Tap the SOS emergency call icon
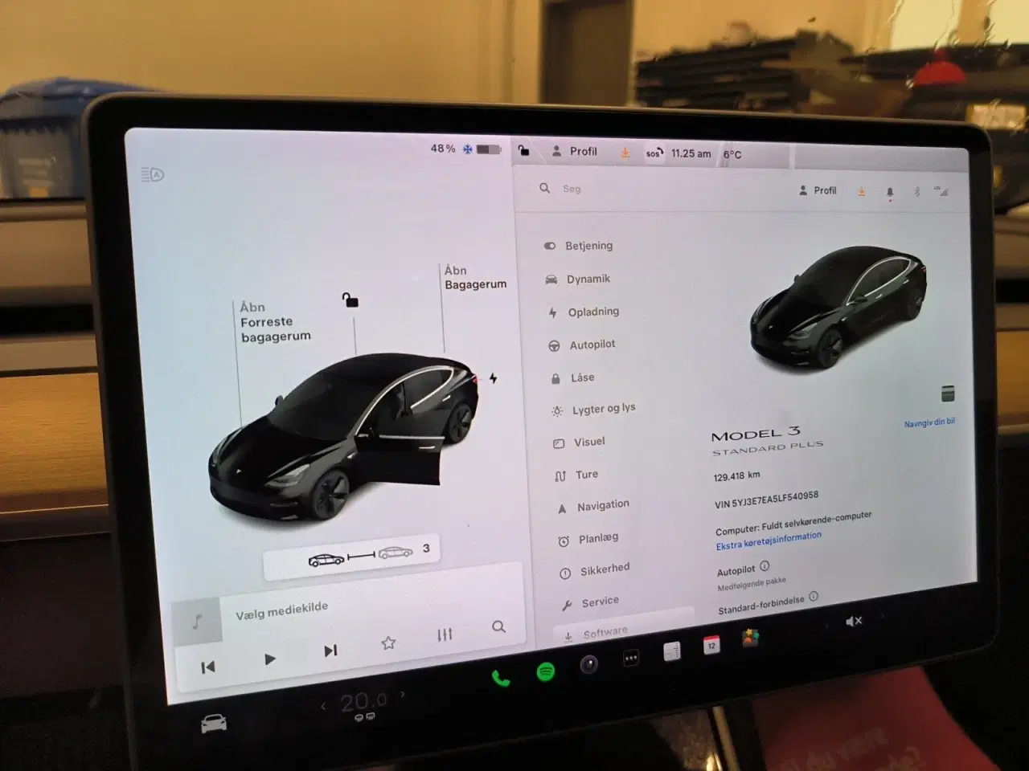The image size is (1029, 771). click(x=654, y=153)
